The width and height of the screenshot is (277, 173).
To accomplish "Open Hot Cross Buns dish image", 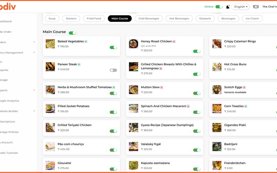I will pos(217,67).
